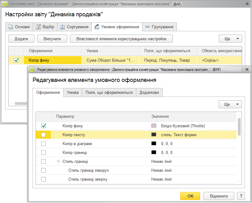Click the Умова column header
Image resolution: width=252 pixels, height=203 pixels.
(x=110, y=51)
